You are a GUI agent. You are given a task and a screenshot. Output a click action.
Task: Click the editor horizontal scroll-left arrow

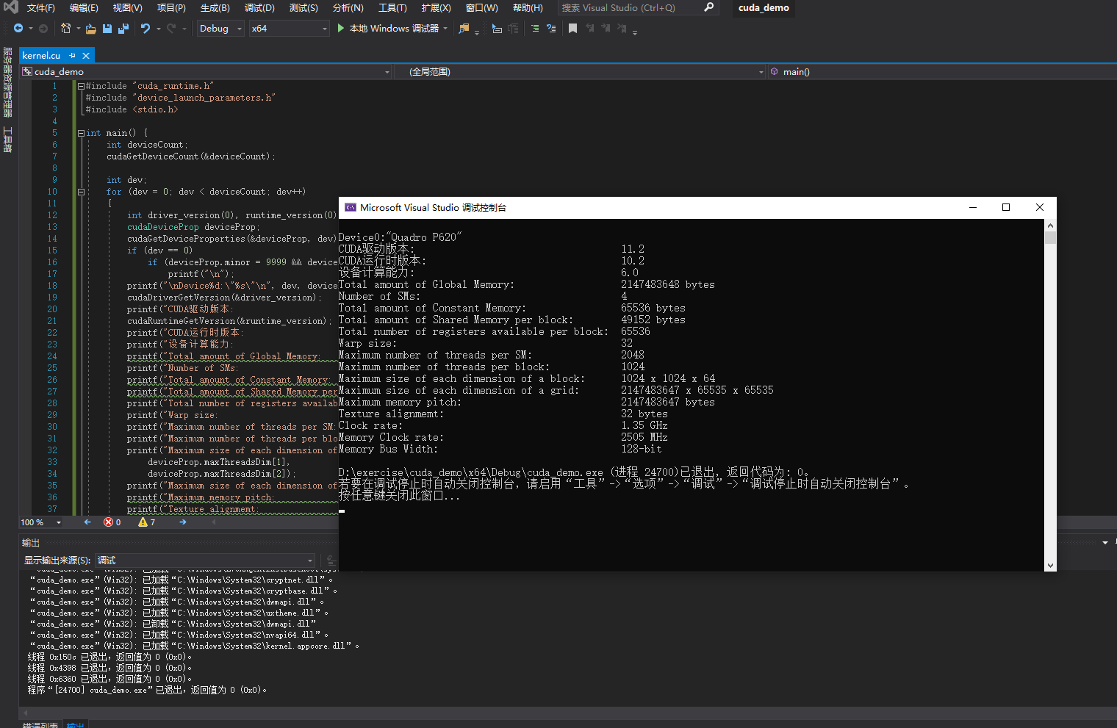pyautogui.click(x=214, y=522)
